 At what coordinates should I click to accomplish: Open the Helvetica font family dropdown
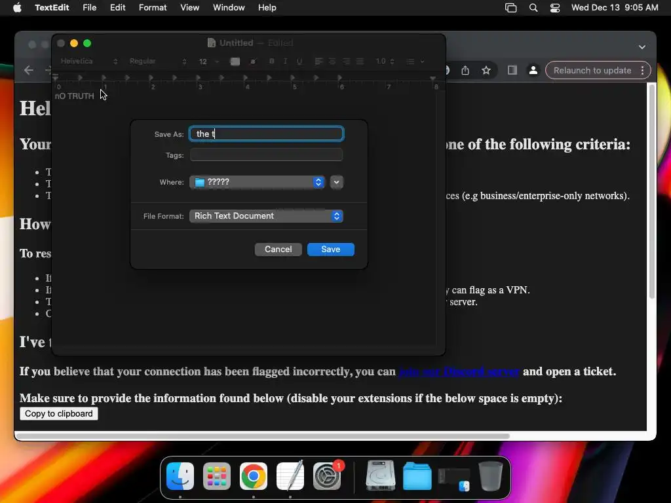pos(89,61)
